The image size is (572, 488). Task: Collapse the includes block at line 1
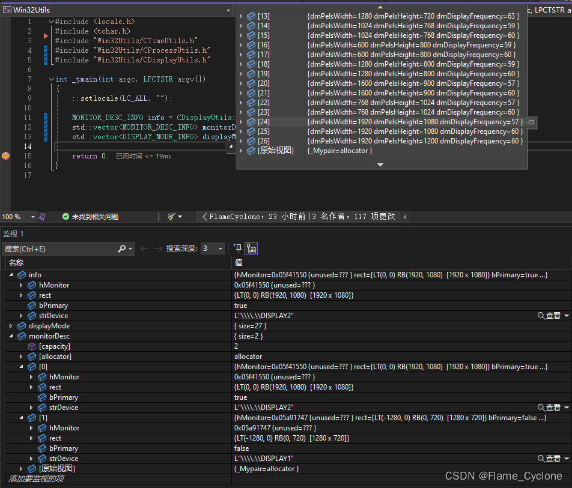point(51,22)
